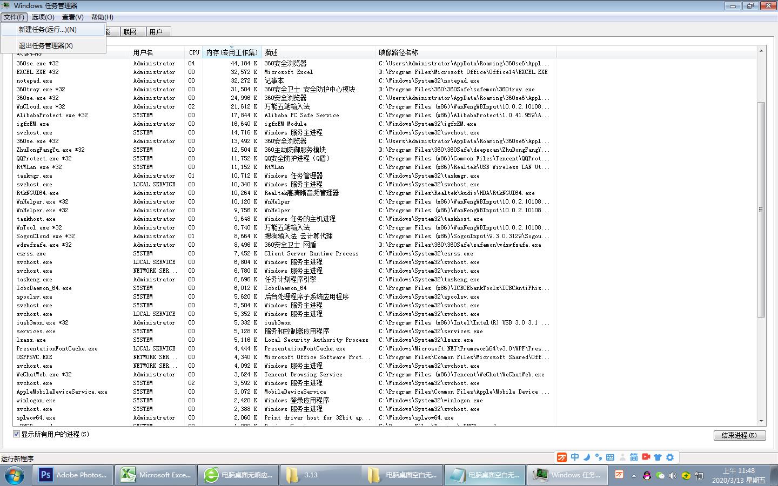
Task: Click the Windows 任务管理器 taskbar button
Action: [x=568, y=475]
